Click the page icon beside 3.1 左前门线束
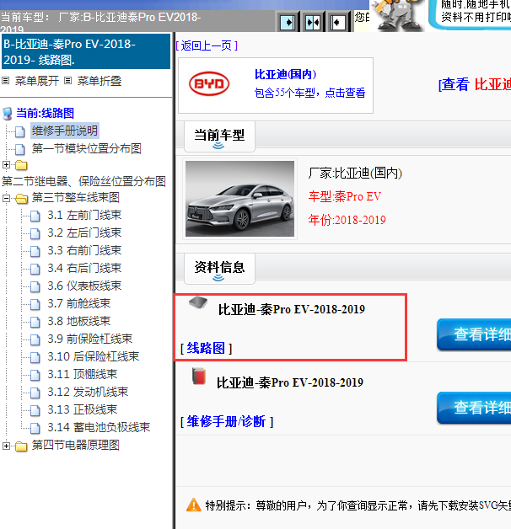Screen dimensions: 511x529 click(x=35, y=216)
